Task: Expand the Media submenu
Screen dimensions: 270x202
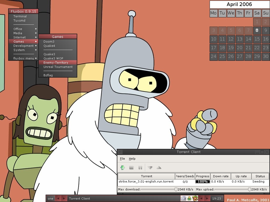Action: (x=23, y=33)
